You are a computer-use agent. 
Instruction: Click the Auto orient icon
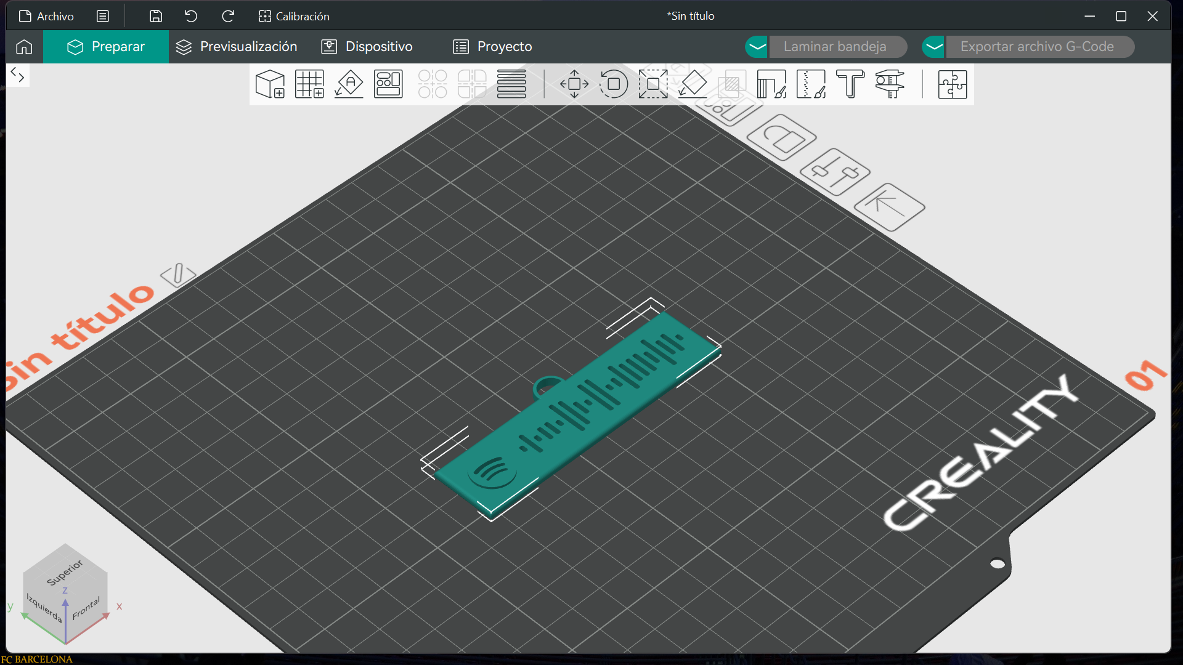point(349,84)
